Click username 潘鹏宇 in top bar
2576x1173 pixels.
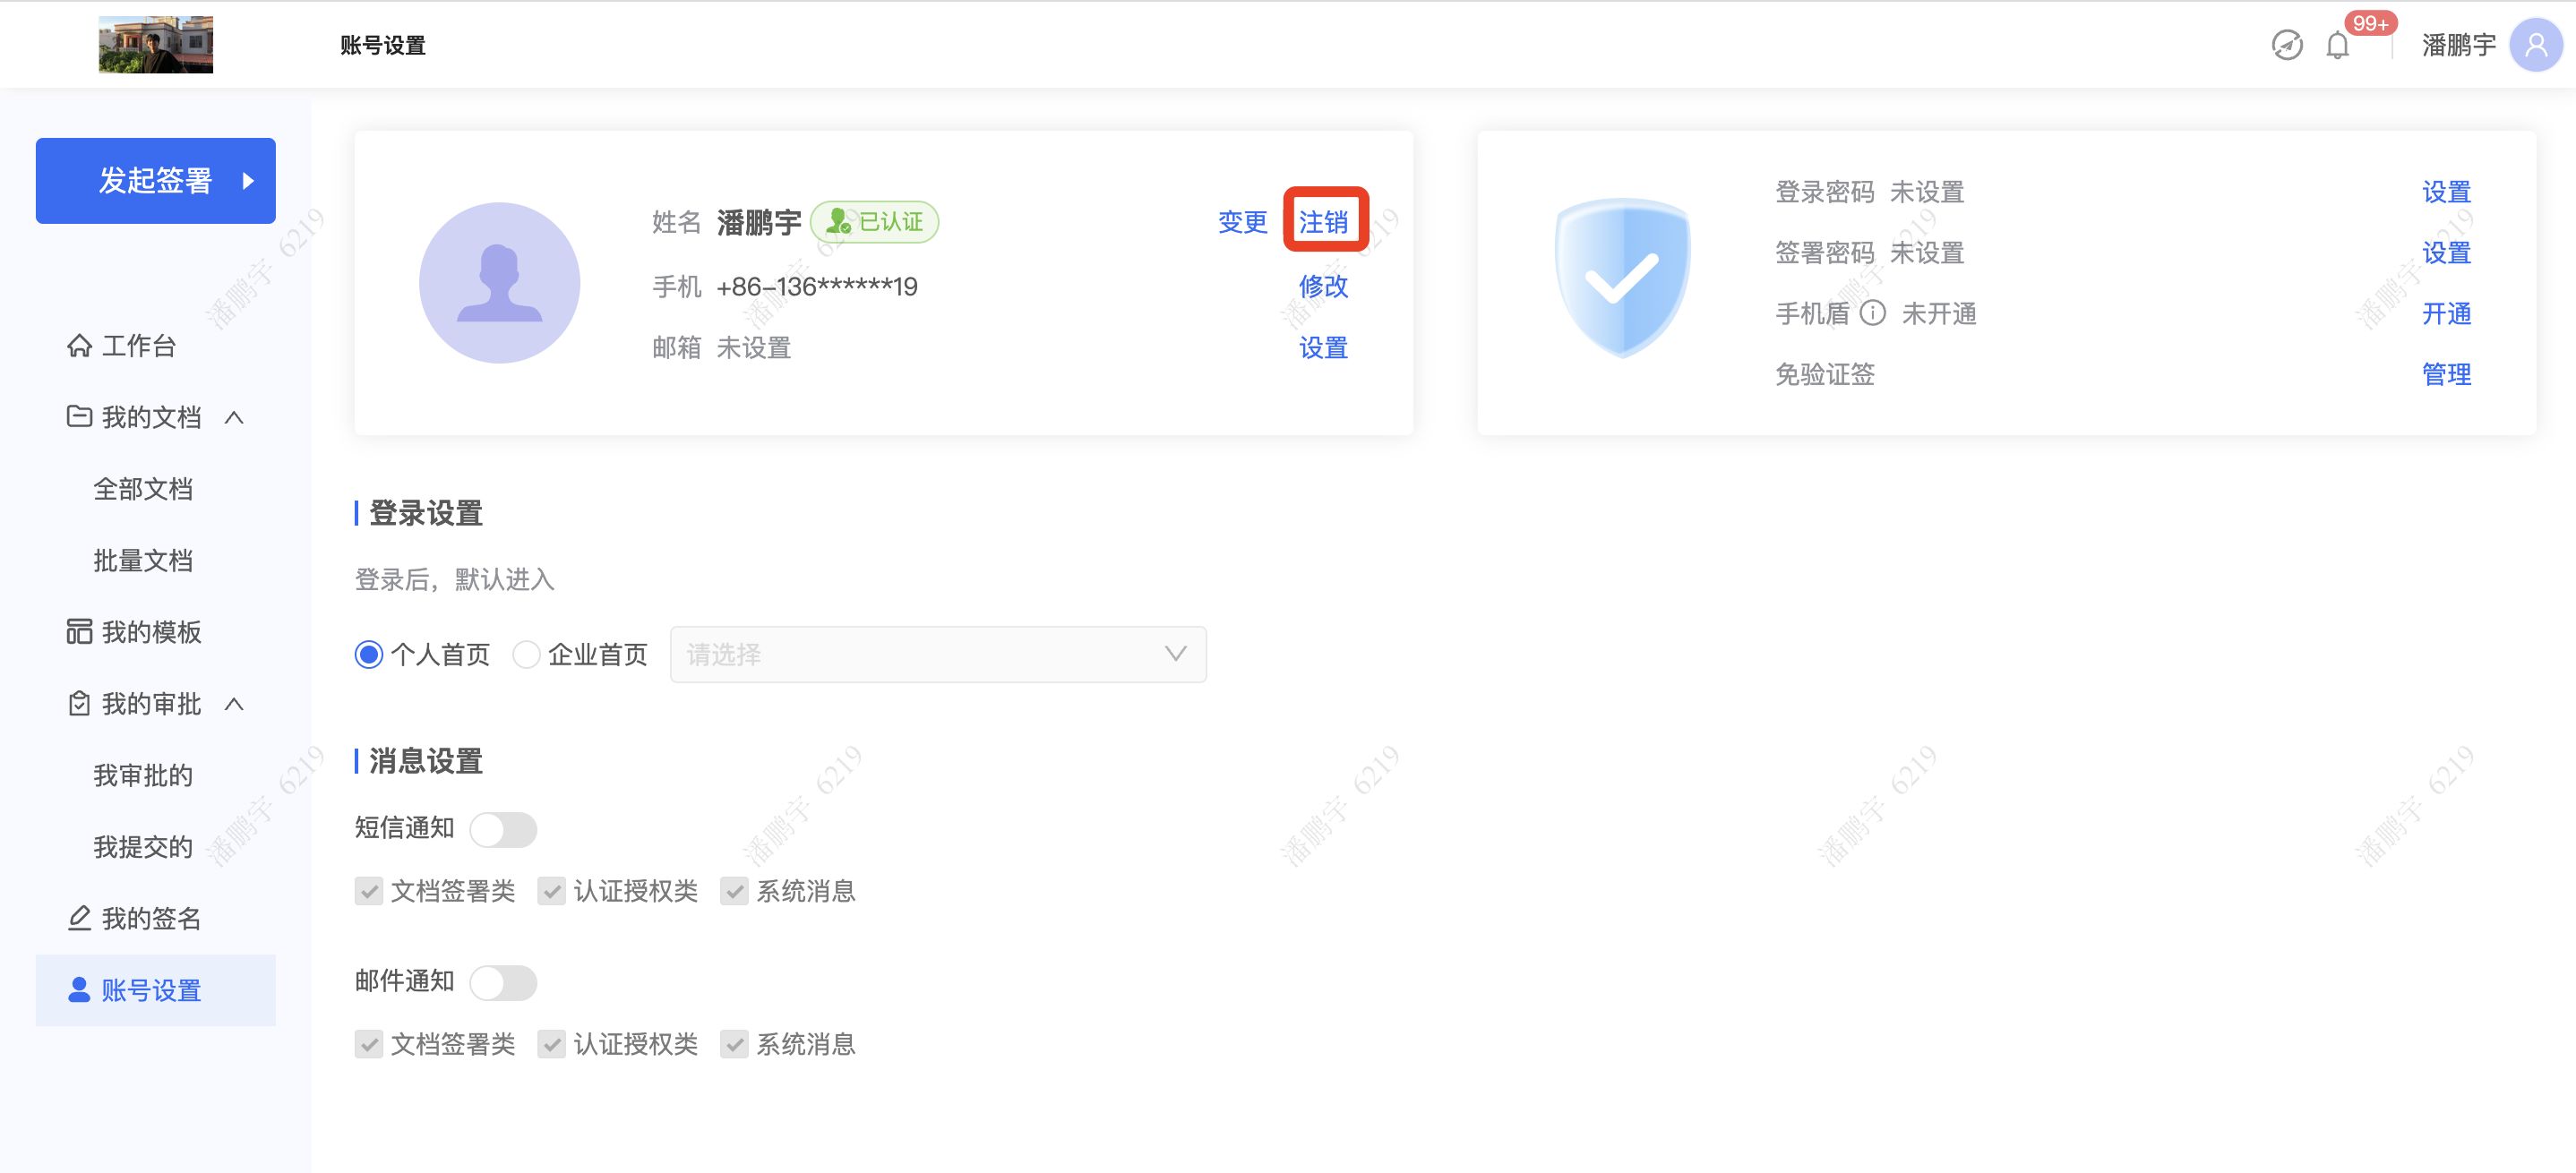coord(2458,45)
